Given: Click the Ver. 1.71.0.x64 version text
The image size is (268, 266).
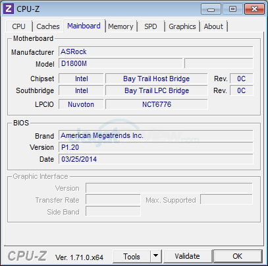Looking at the screenshot, I should (x=79, y=257).
